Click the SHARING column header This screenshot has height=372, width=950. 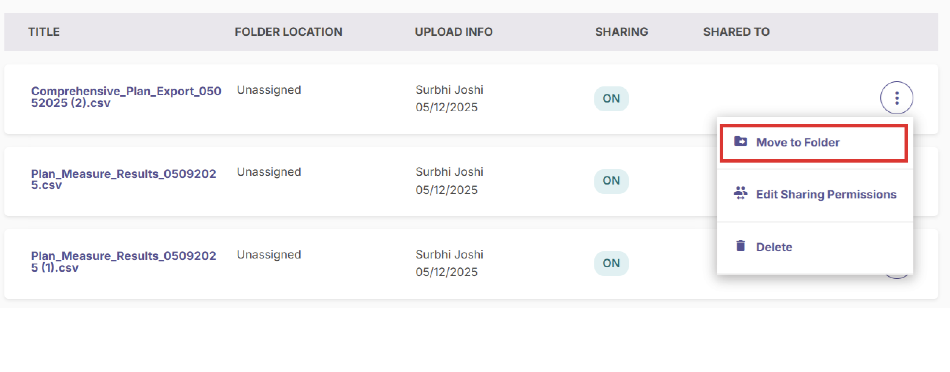coord(621,31)
